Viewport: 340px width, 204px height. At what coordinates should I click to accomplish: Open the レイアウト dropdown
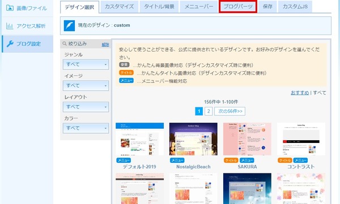coord(86,107)
